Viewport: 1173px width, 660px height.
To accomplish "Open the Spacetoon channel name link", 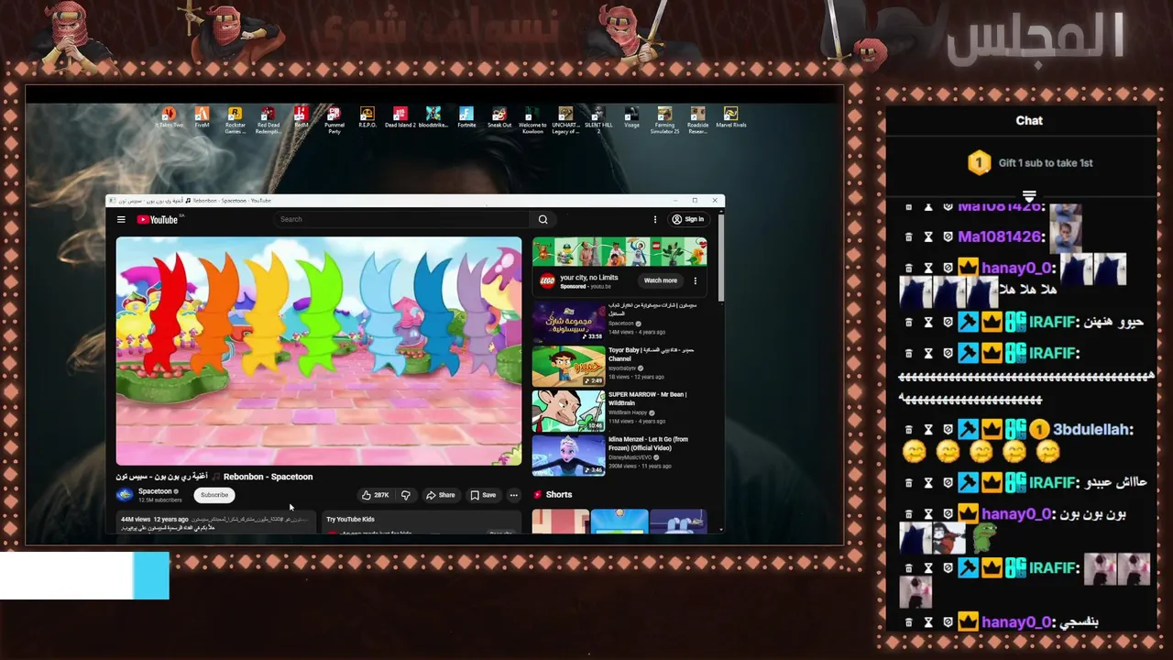I will coord(155,491).
